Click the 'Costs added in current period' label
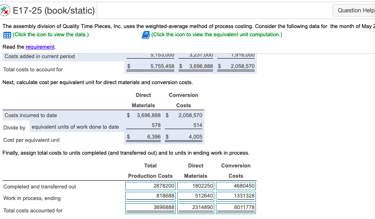 click(40, 56)
